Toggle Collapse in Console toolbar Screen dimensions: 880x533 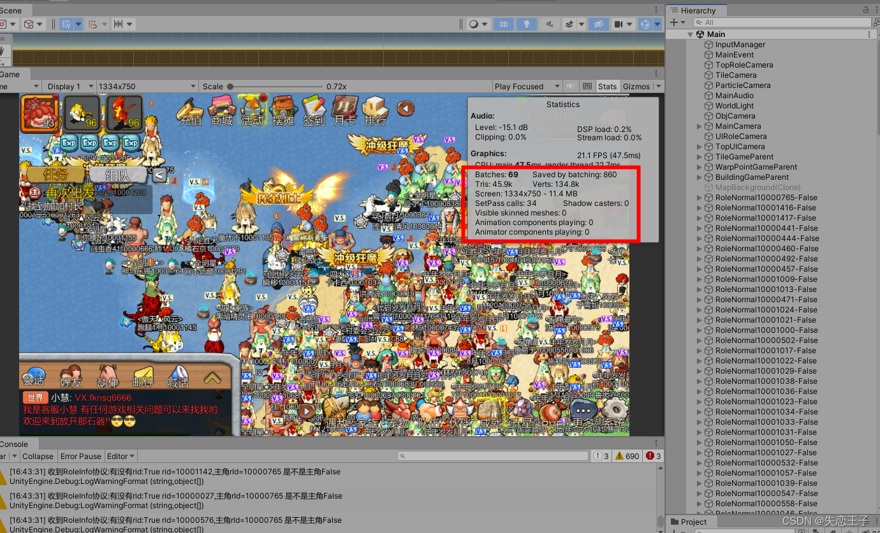[38, 456]
